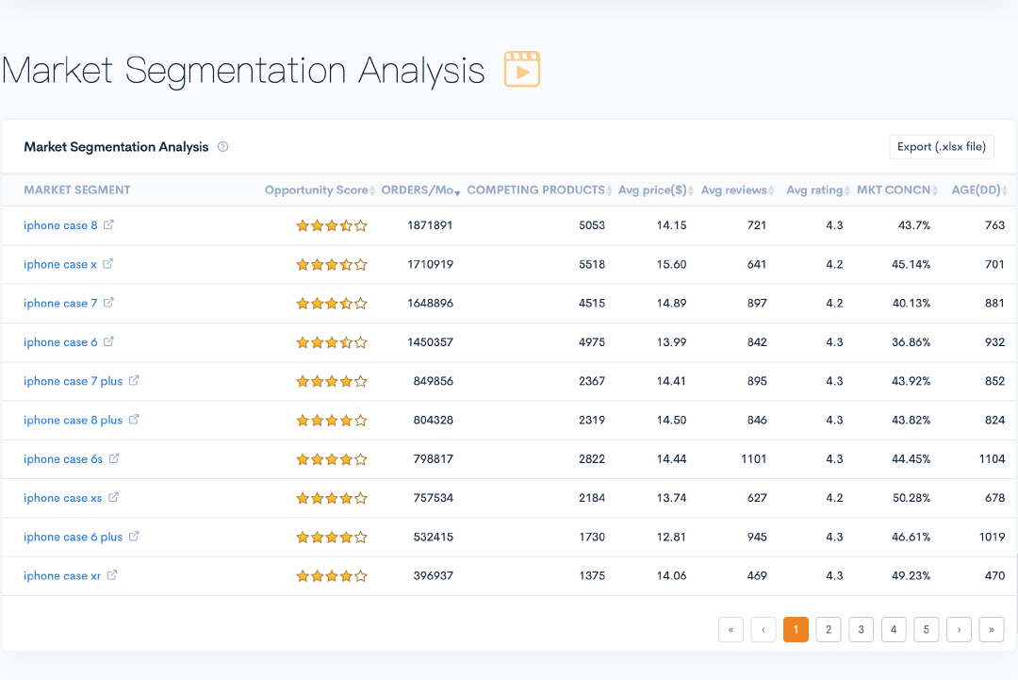Go to next page arrow

tap(959, 629)
